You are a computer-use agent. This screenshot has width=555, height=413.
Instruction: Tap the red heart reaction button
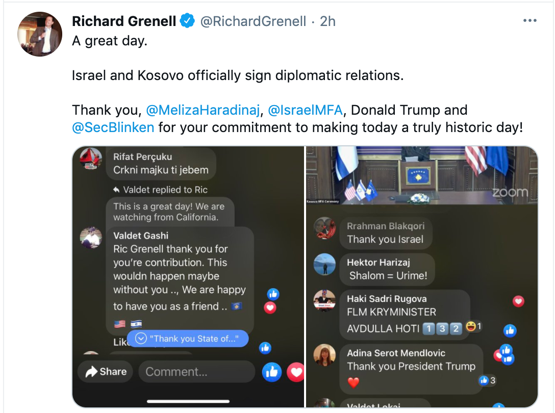(296, 372)
